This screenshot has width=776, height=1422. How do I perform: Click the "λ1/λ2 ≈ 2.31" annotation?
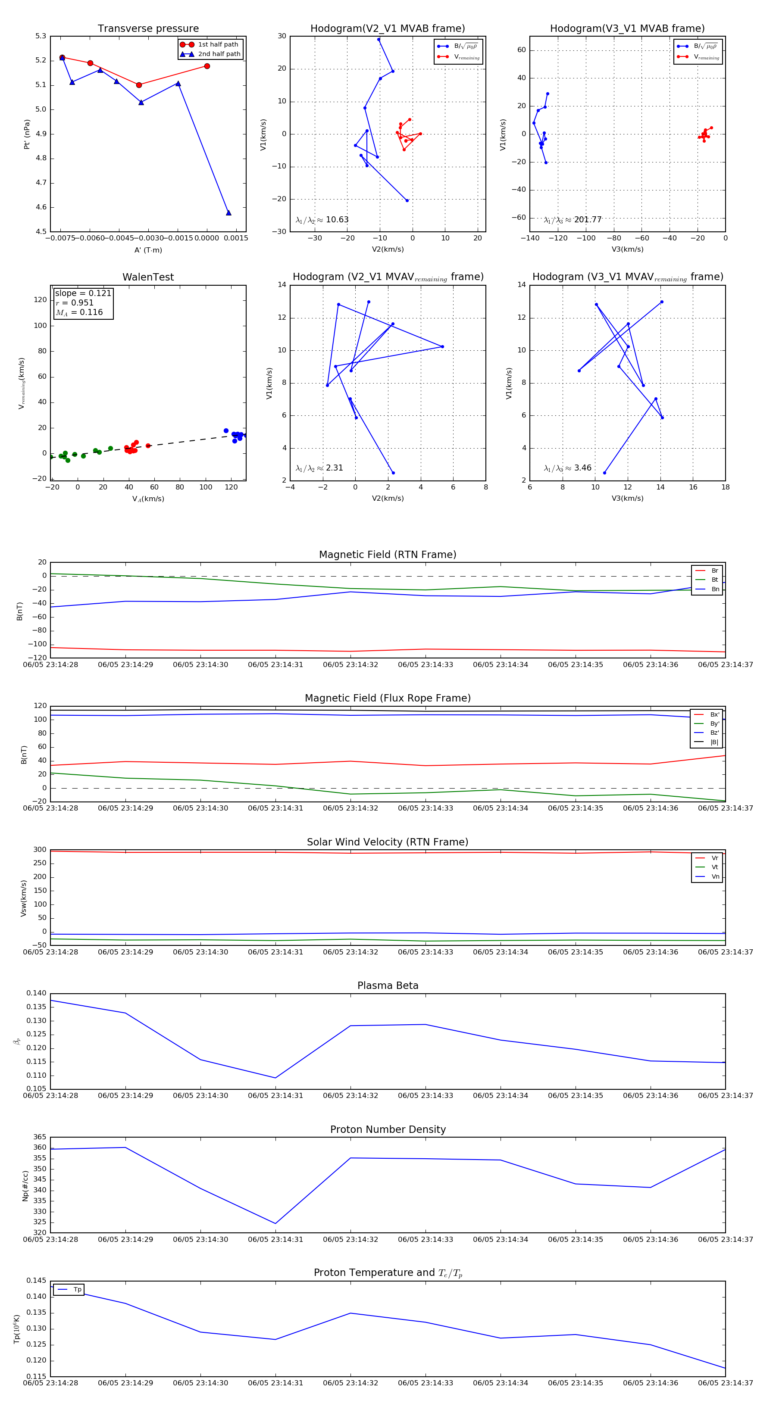[319, 468]
